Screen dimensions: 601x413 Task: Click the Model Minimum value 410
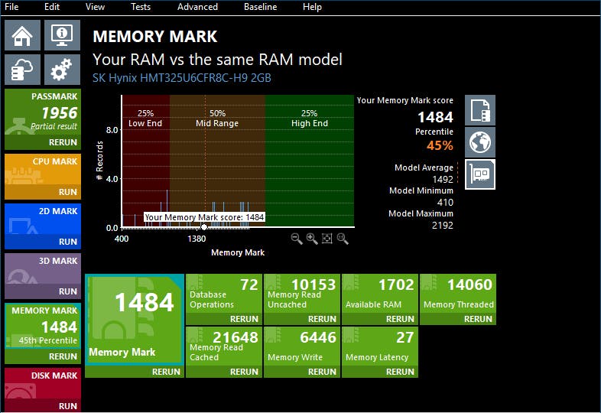[x=445, y=202]
